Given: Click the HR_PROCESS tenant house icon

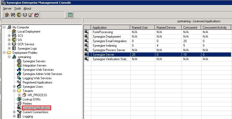Looking at the screenshot, I should pyautogui.click(x=24, y=95).
